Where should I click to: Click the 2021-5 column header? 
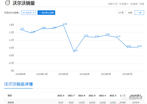click(x=92, y=96)
